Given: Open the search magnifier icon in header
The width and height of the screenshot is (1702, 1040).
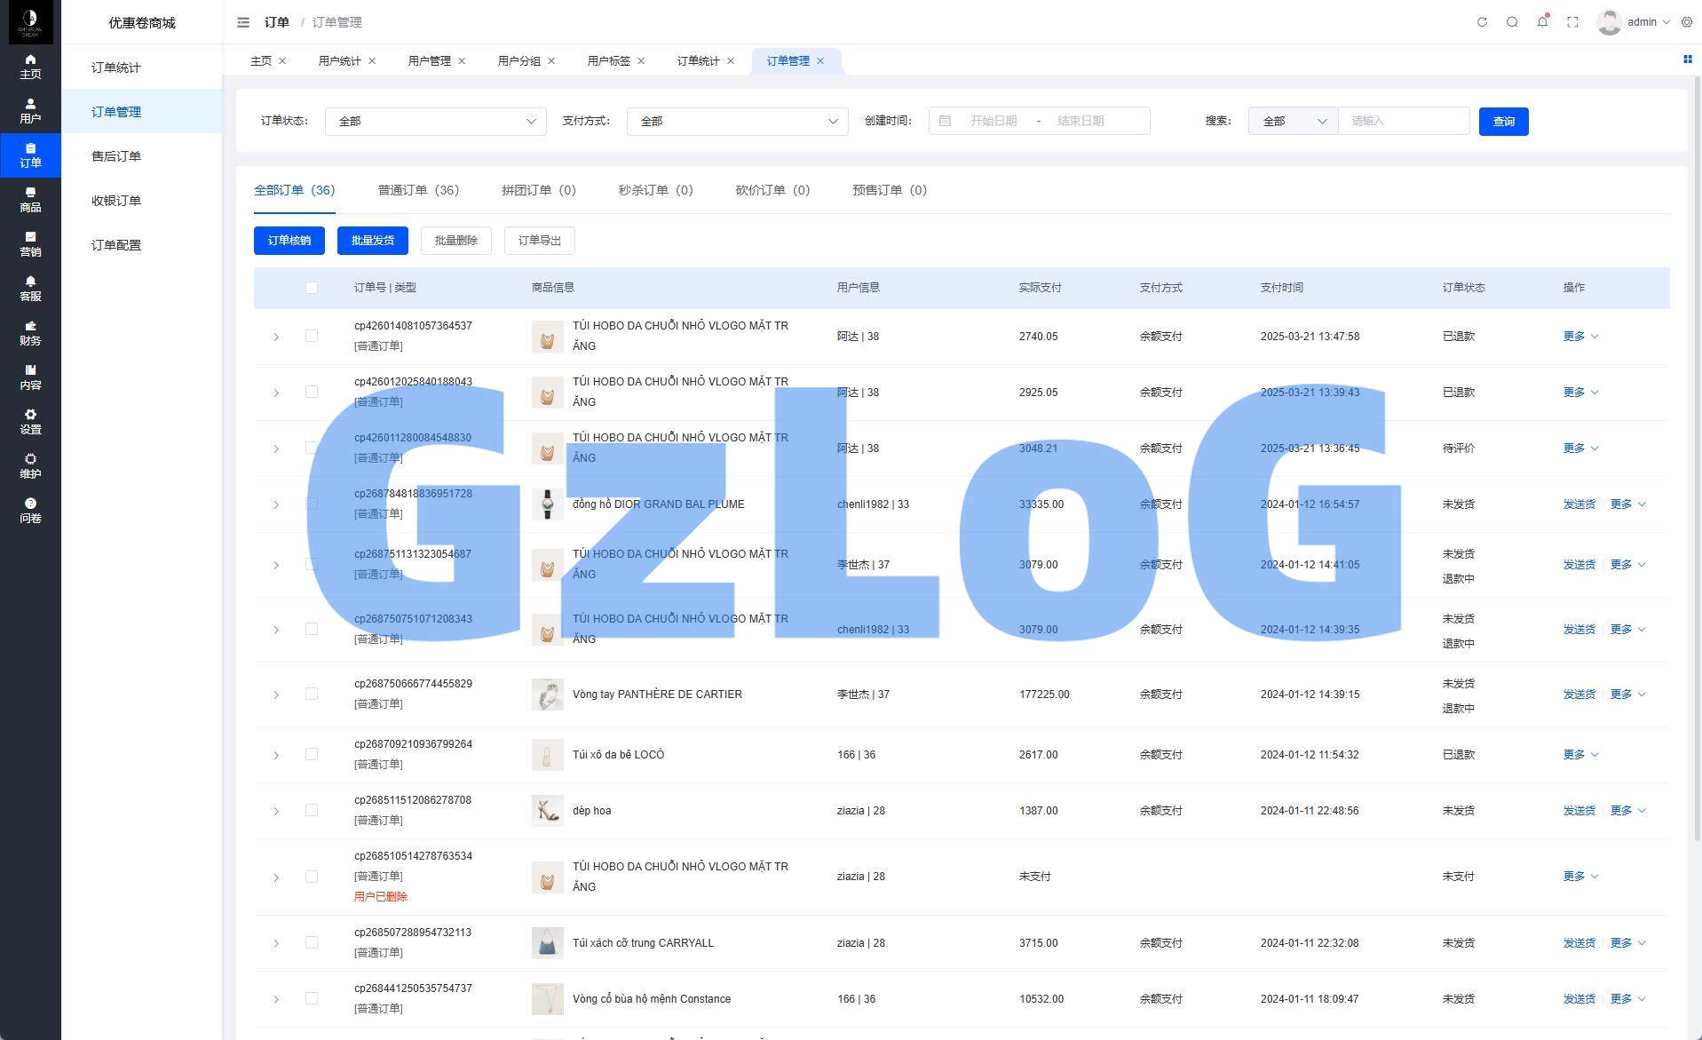Looking at the screenshot, I should click(1512, 22).
